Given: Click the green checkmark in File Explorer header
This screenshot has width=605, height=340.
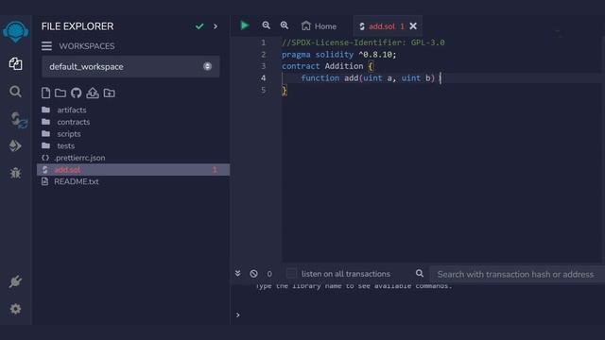Looking at the screenshot, I should pos(199,26).
